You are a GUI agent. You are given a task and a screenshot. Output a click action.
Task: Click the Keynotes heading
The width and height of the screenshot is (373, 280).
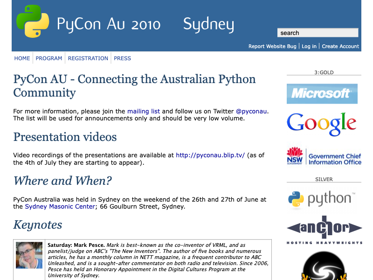[x=38, y=225]
